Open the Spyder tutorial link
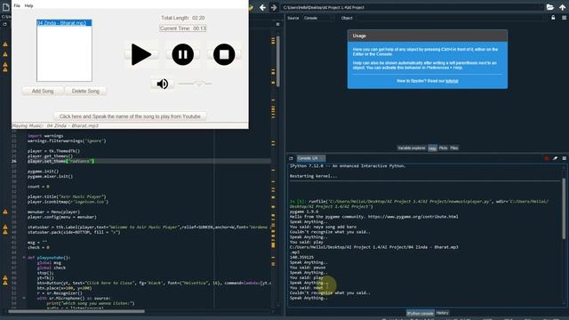569x320 pixels. pos(452,81)
